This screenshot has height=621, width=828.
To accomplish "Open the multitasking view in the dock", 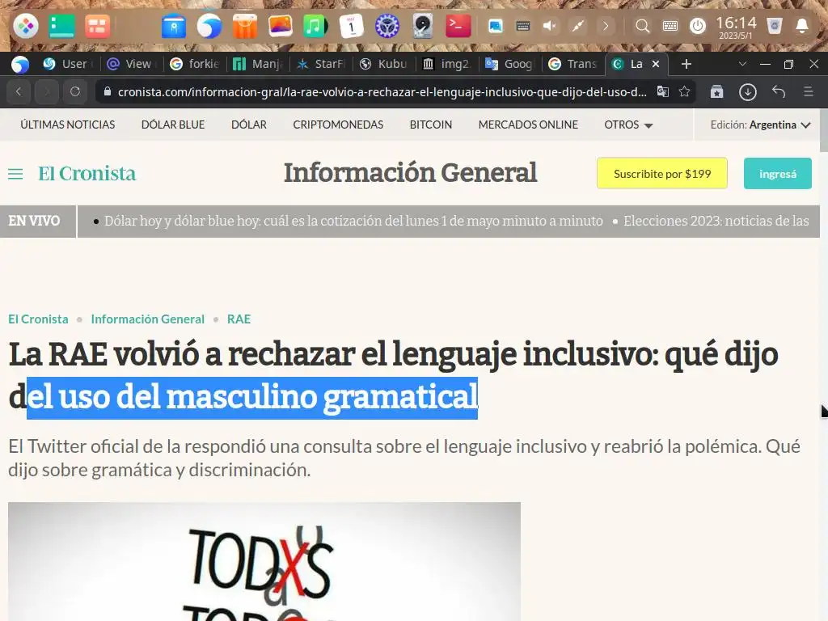I will 97,25.
